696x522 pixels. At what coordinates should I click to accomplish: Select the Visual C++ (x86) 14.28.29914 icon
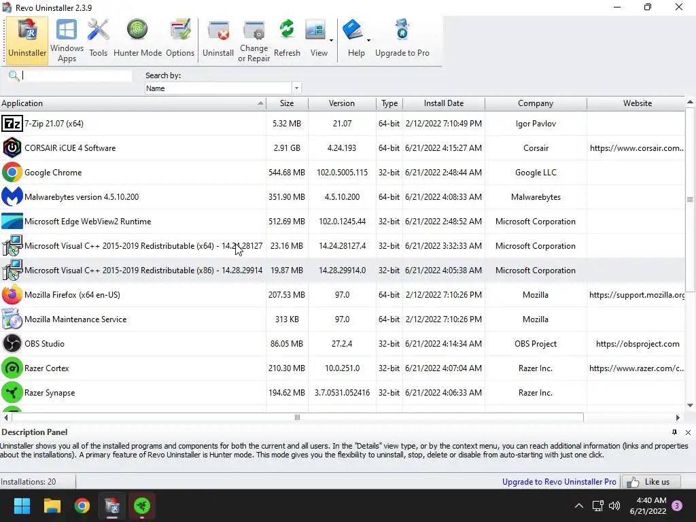click(x=12, y=270)
